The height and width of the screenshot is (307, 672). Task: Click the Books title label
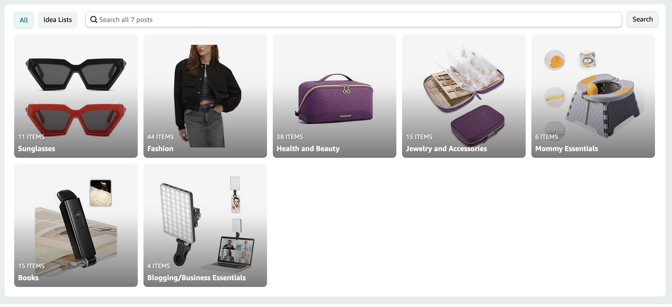(28, 278)
